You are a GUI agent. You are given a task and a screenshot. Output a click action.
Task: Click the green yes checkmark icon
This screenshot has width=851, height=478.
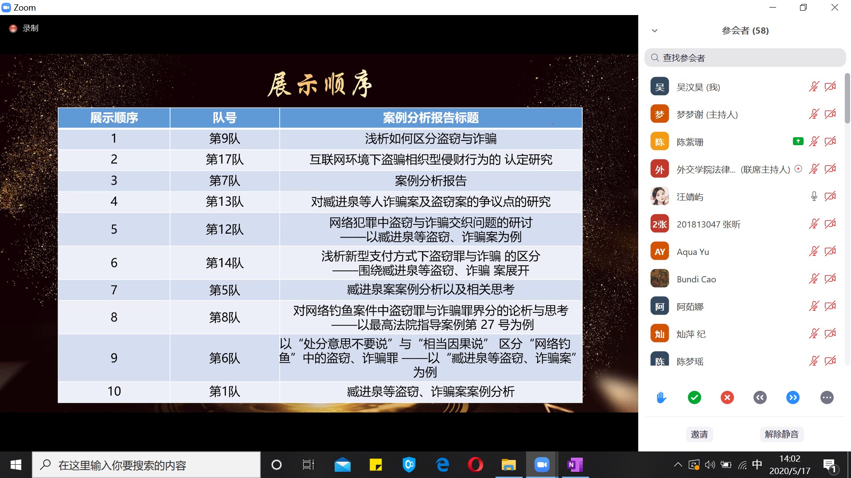tap(695, 397)
